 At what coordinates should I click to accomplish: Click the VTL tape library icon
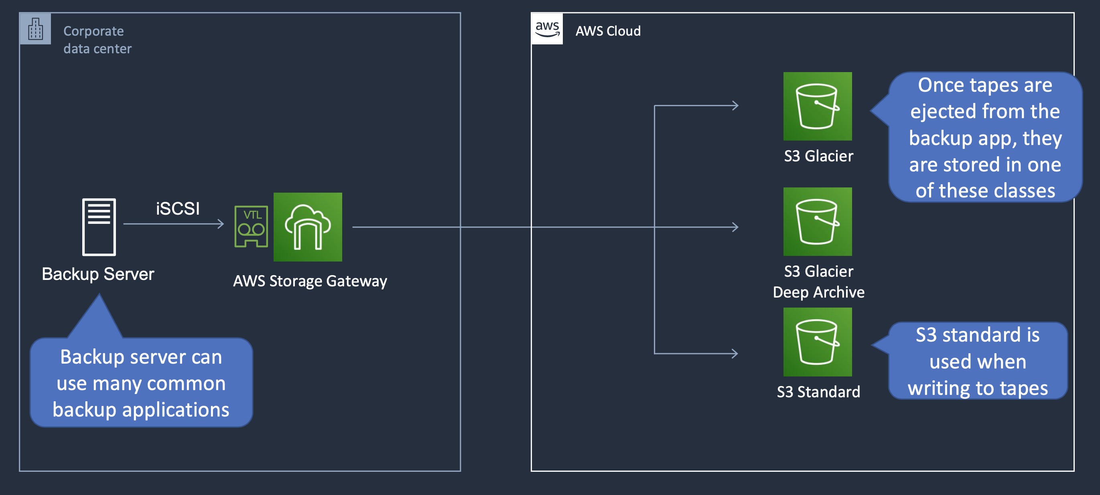[x=251, y=226]
